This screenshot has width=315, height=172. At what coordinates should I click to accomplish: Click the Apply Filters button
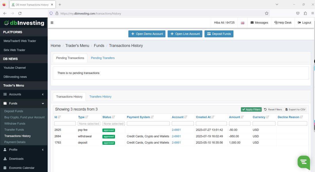click(x=251, y=110)
